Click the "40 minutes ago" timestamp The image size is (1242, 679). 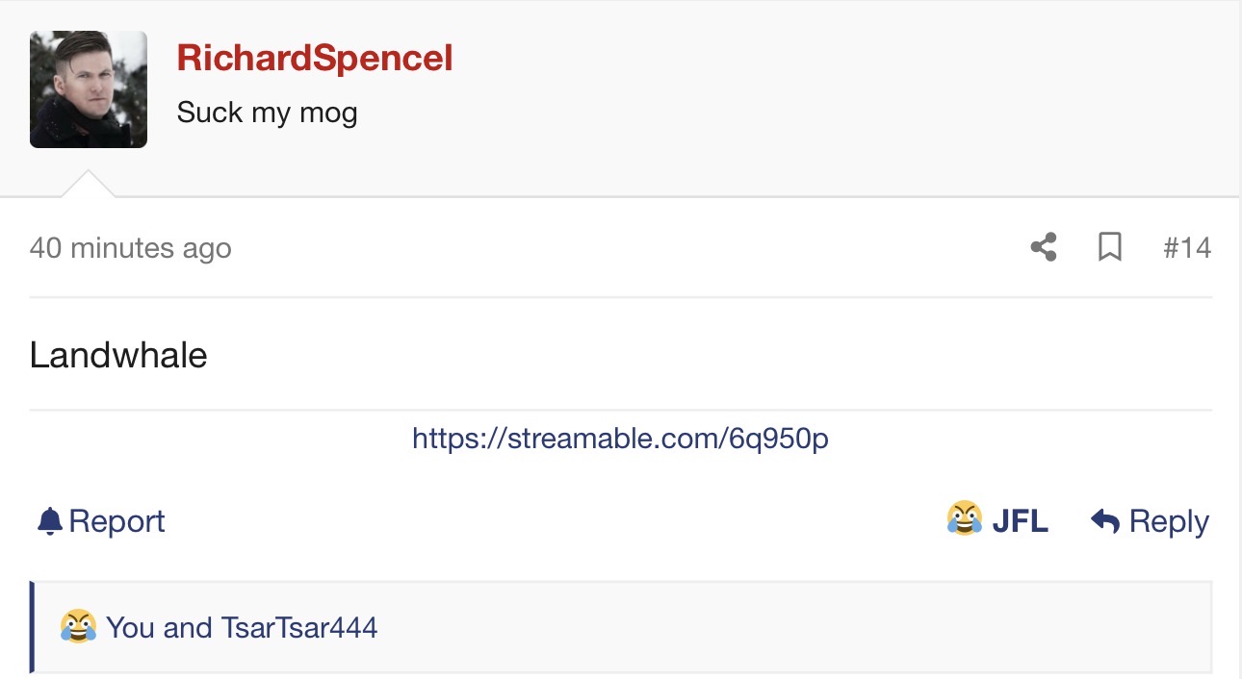click(x=131, y=248)
